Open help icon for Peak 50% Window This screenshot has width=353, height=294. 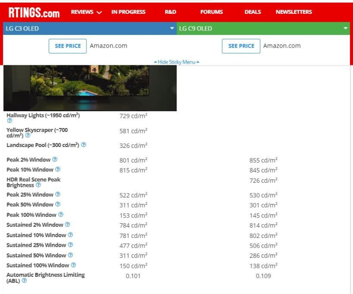click(58, 204)
